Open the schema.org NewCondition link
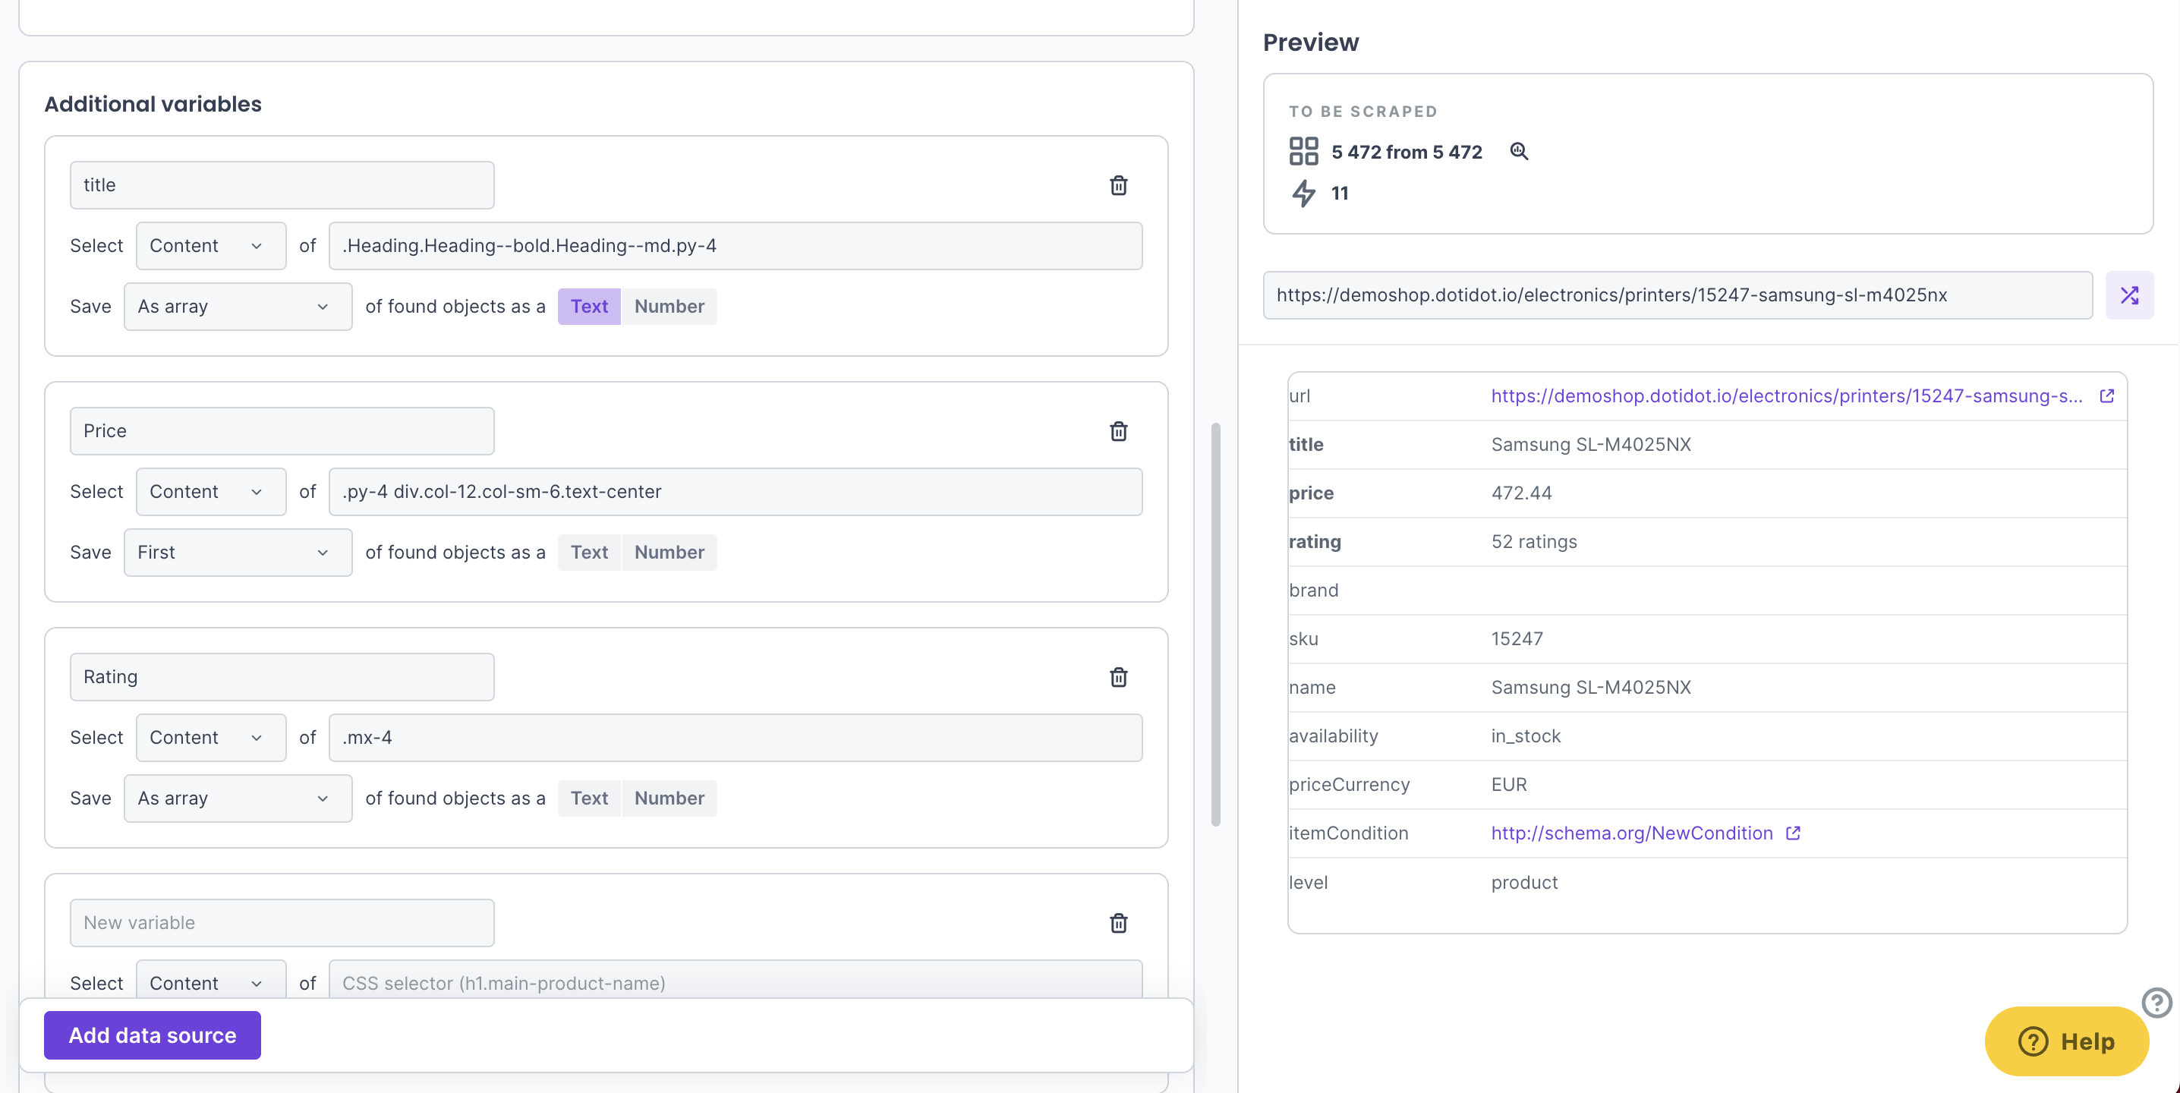This screenshot has height=1093, width=2180. pos(1630,833)
